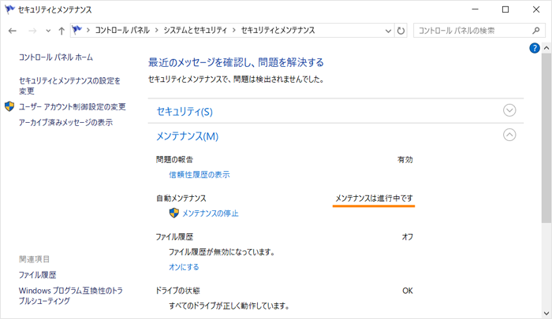
Task: Click the コントロール パネルの検索 search field
Action: pyautogui.click(x=478, y=31)
